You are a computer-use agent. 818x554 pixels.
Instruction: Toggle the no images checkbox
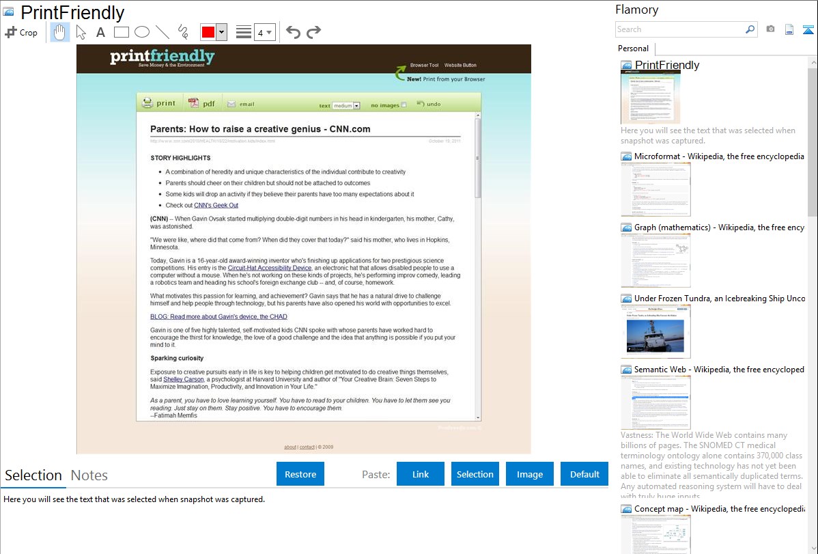404,105
